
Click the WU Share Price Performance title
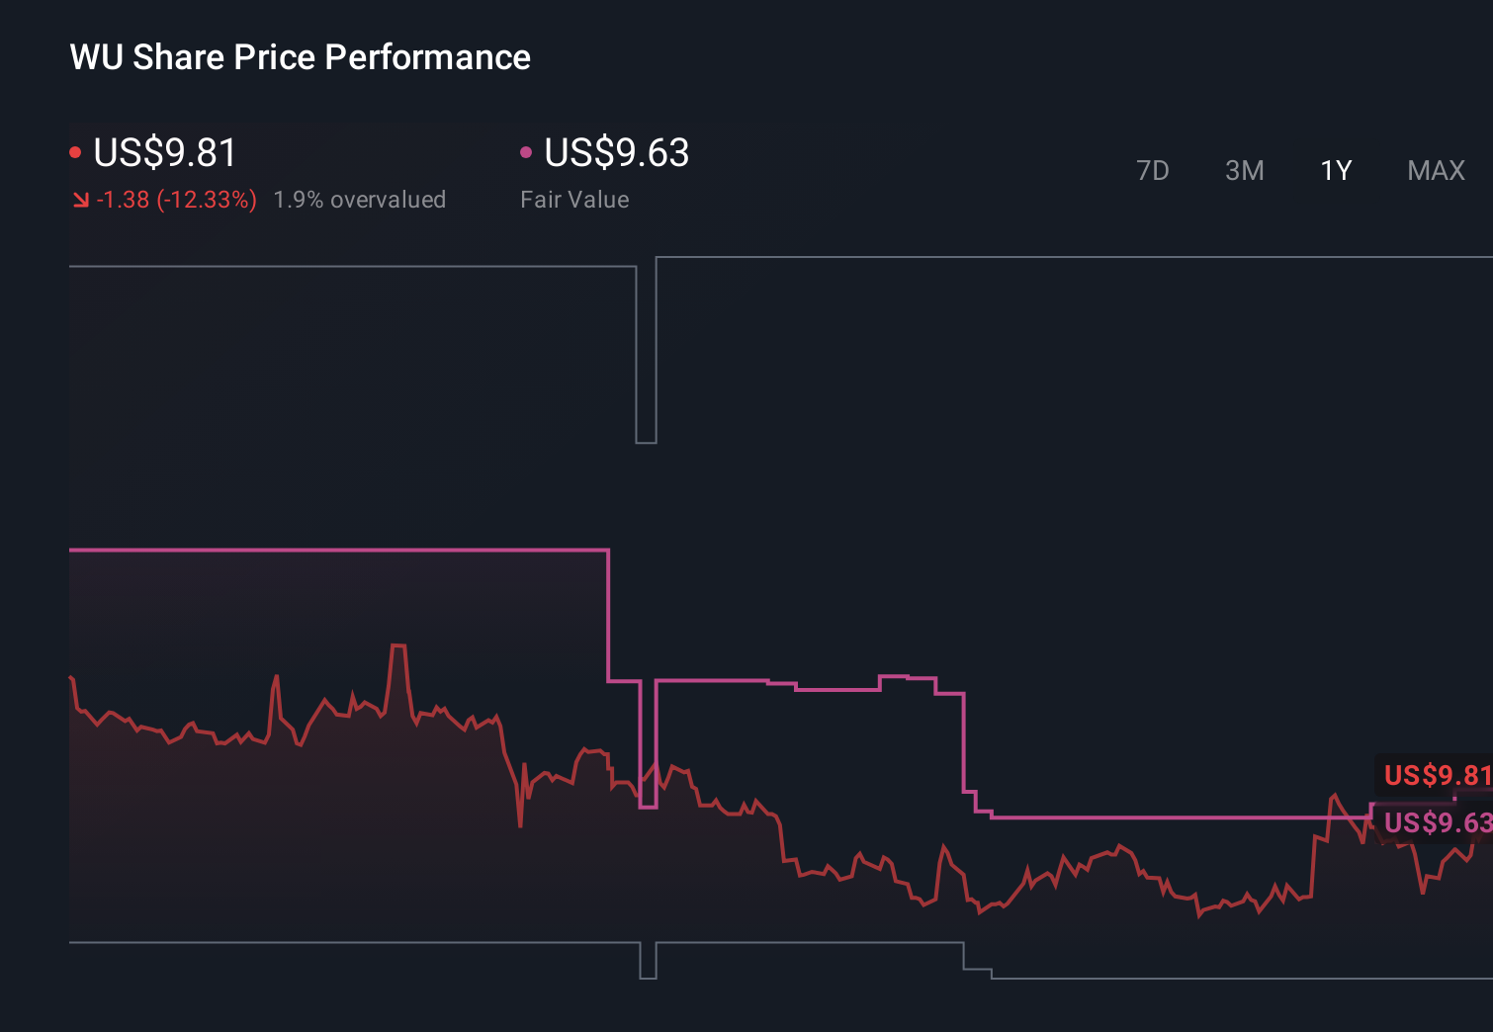(x=299, y=57)
